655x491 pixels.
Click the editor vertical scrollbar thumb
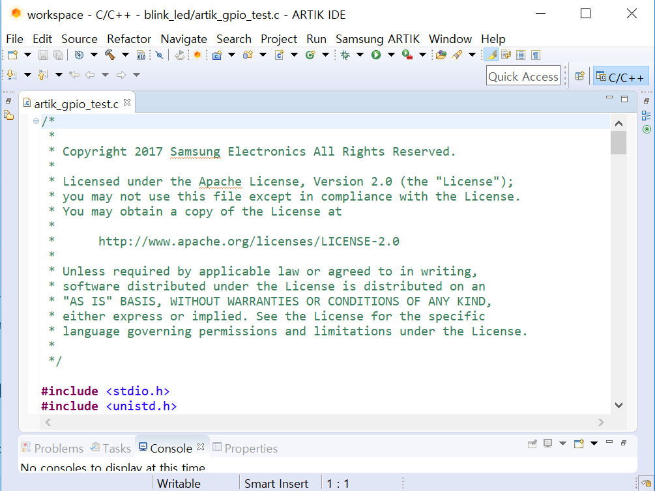tap(619, 143)
